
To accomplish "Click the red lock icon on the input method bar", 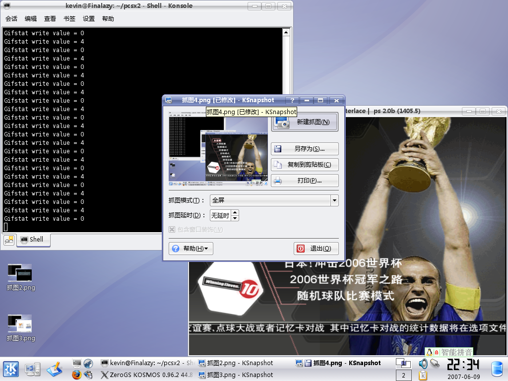I will coord(437,352).
